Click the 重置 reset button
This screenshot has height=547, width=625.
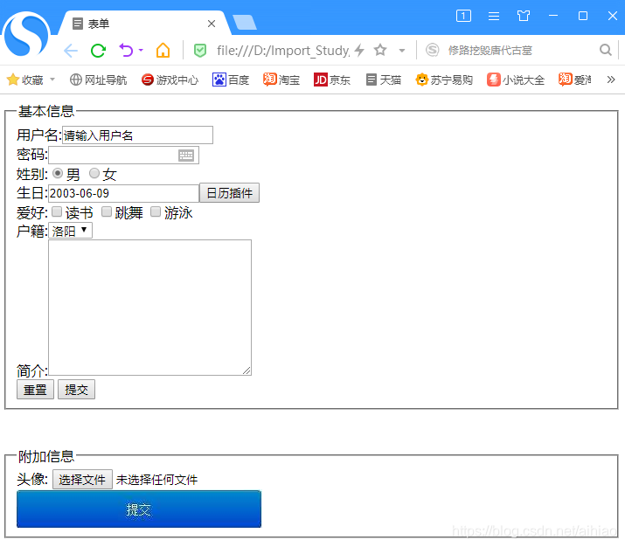click(x=35, y=389)
